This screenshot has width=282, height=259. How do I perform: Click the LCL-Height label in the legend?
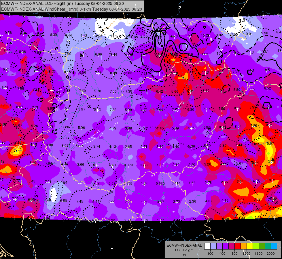click(x=184, y=250)
